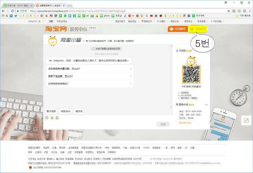
Task: Open the red hexagon bookmark icon
Action: pyautogui.click(x=161, y=16)
